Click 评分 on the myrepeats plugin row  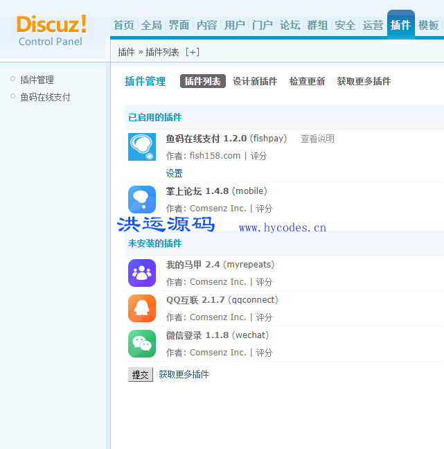tap(264, 282)
